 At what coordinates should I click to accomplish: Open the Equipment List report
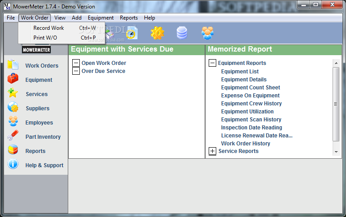click(x=240, y=71)
